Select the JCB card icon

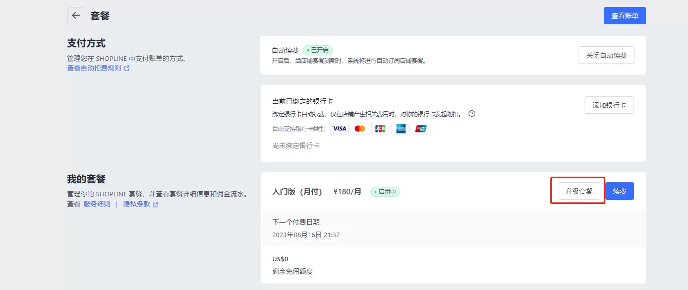tap(380, 128)
